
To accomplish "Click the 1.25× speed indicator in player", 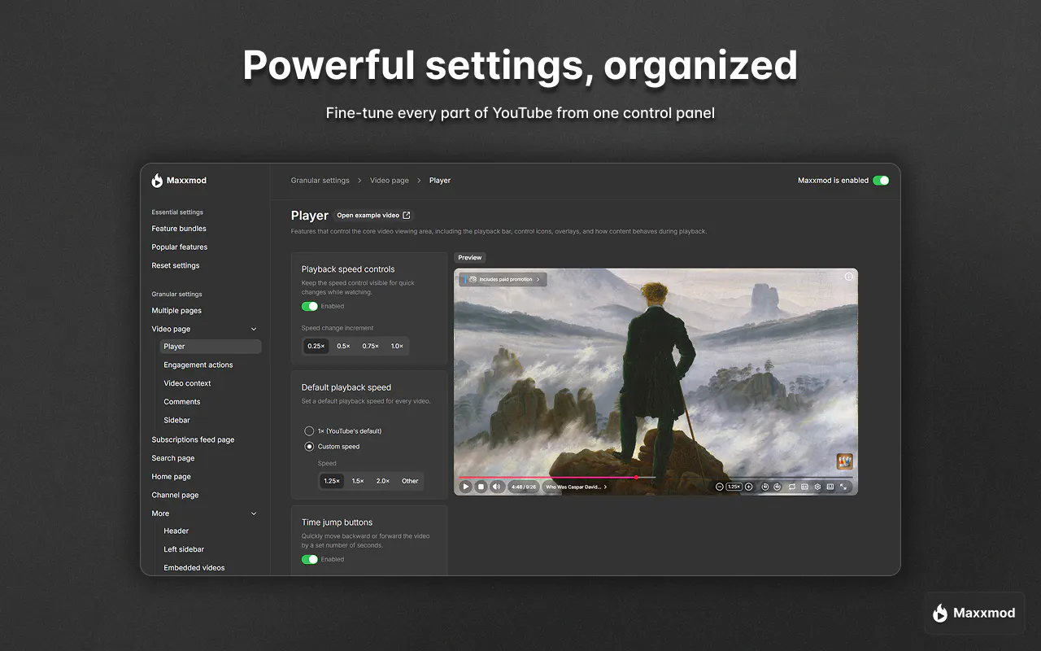I will click(734, 487).
